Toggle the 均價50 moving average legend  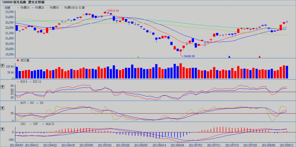click(x=53, y=7)
